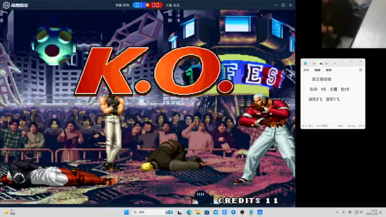Open the Mail app in the taskbar
386x217 pixels.
tap(216, 212)
